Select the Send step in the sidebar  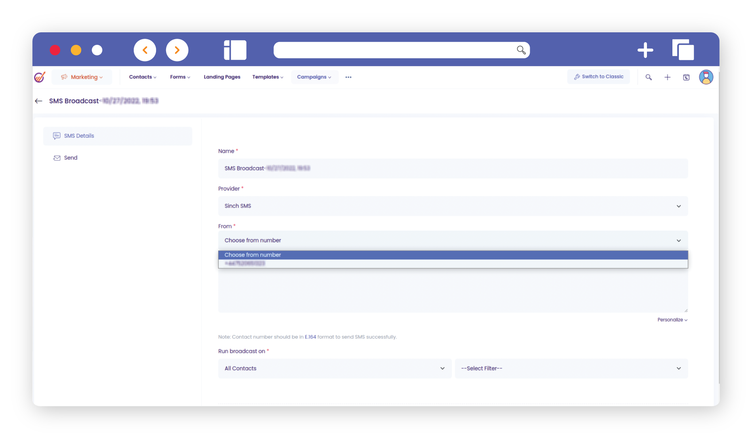[x=70, y=158]
